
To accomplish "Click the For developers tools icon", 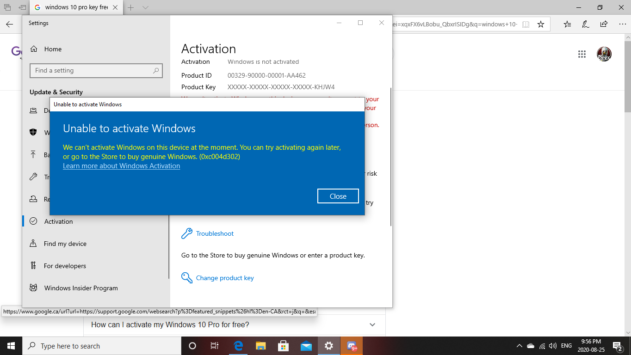I will 33,265.
